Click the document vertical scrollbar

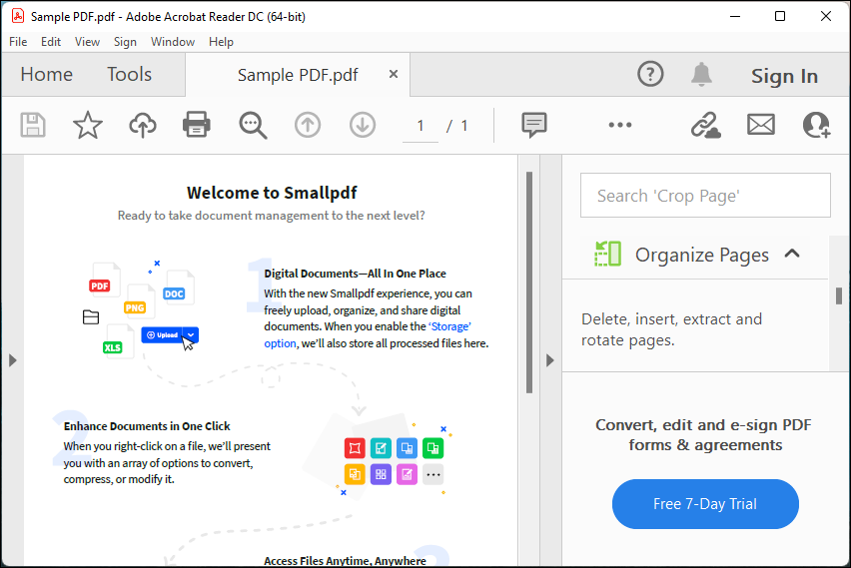529,283
